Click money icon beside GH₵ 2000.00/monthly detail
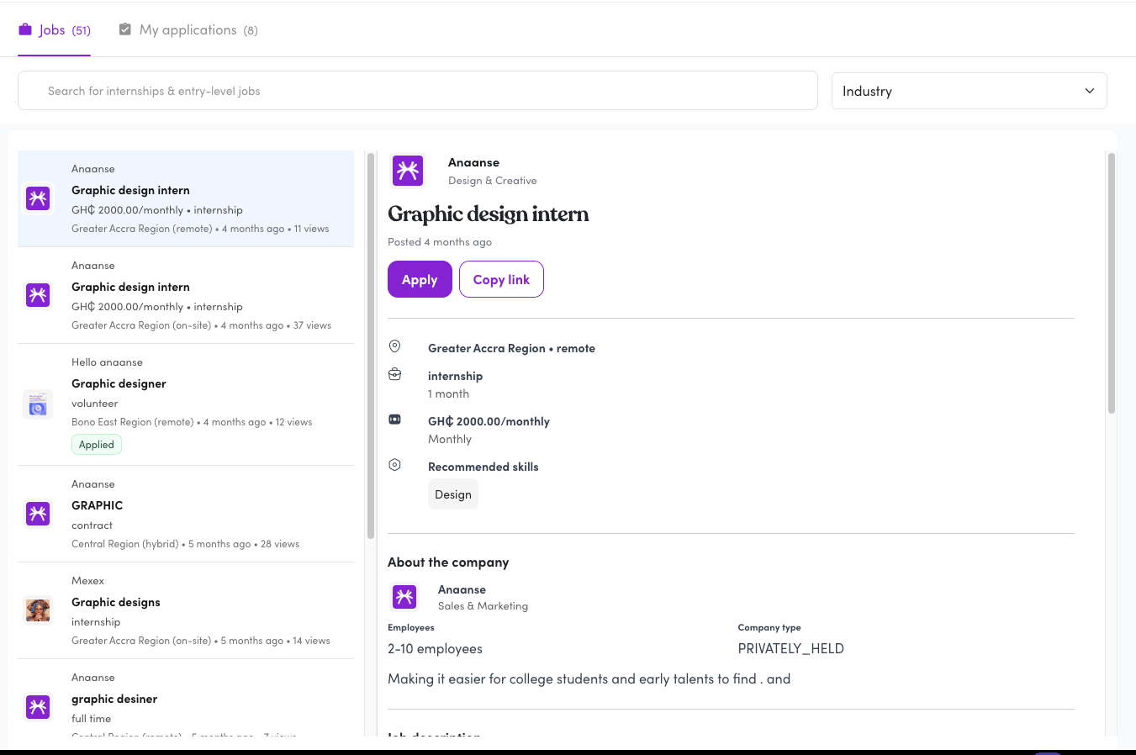1136x755 pixels. (x=394, y=420)
